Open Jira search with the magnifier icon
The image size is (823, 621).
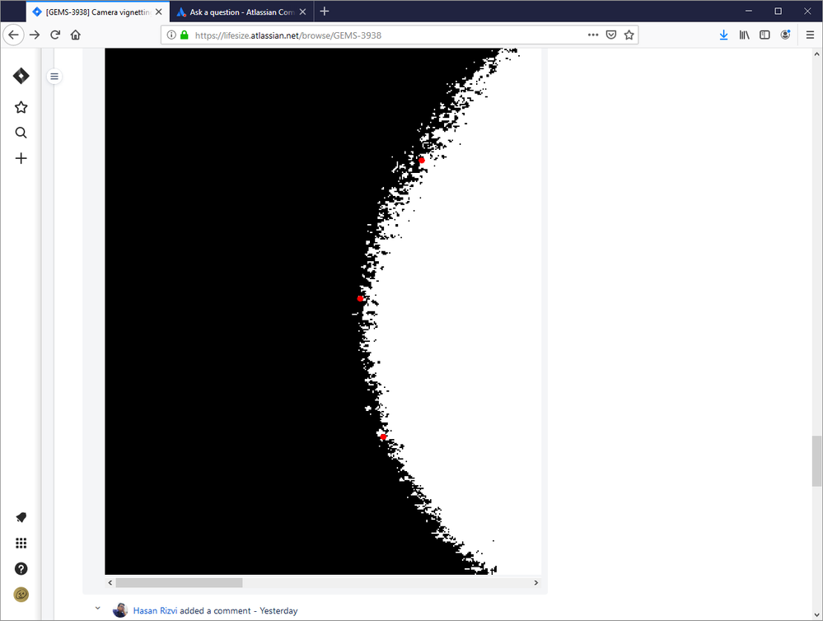(x=21, y=133)
